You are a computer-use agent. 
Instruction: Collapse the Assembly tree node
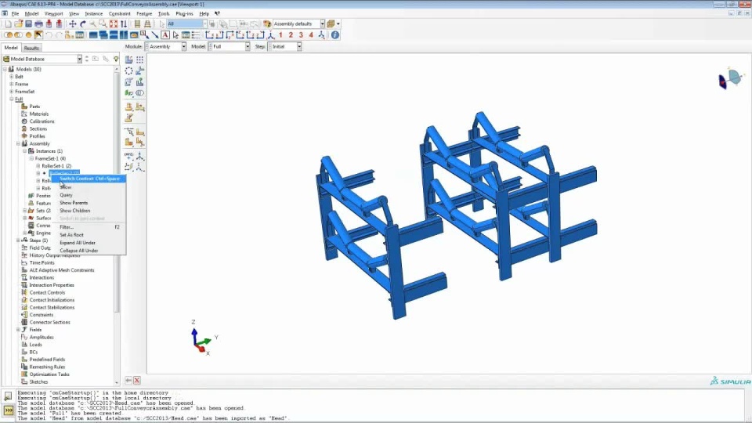tap(18, 144)
